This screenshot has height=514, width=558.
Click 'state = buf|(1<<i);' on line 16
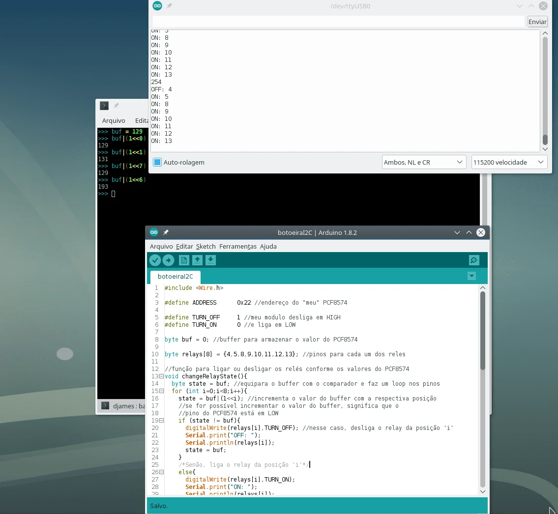(x=211, y=399)
